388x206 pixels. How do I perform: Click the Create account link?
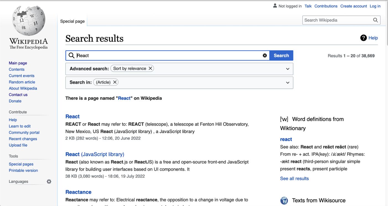pyautogui.click(x=353, y=6)
